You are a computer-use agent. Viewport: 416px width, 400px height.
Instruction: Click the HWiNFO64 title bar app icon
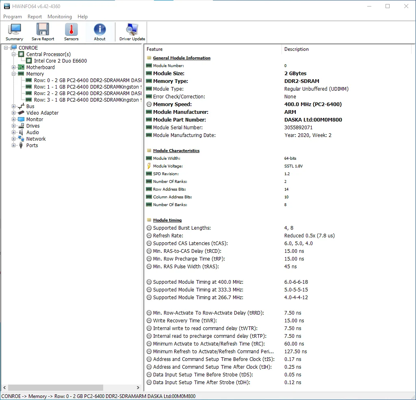tap(6, 6)
